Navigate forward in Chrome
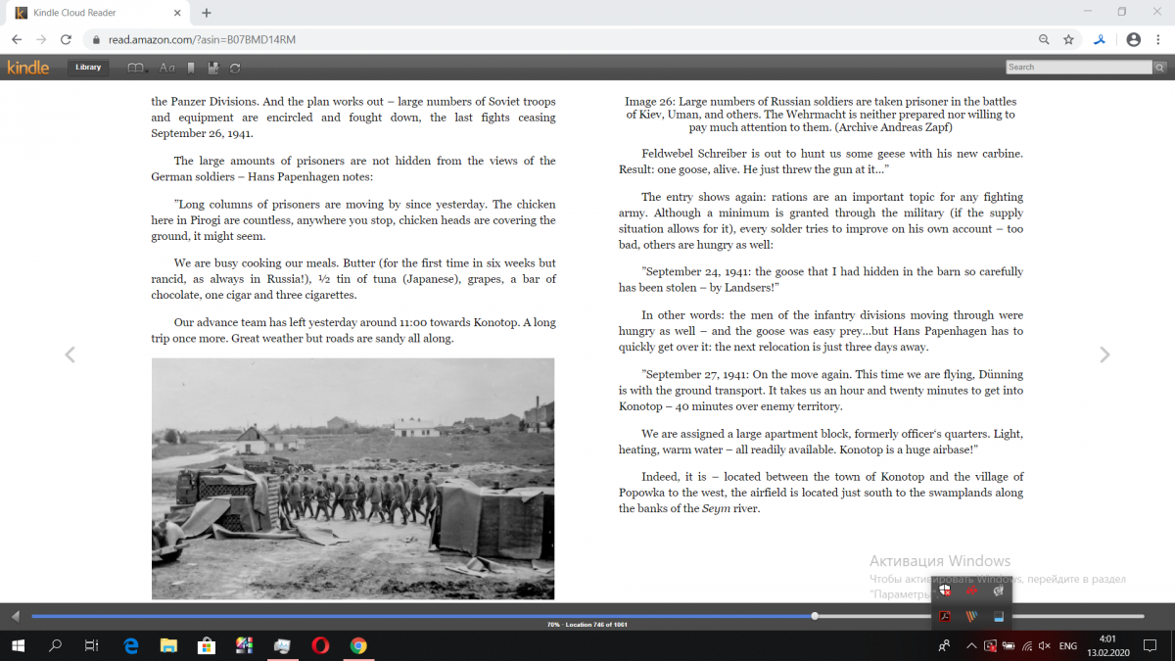This screenshot has width=1175, height=661. click(41, 40)
